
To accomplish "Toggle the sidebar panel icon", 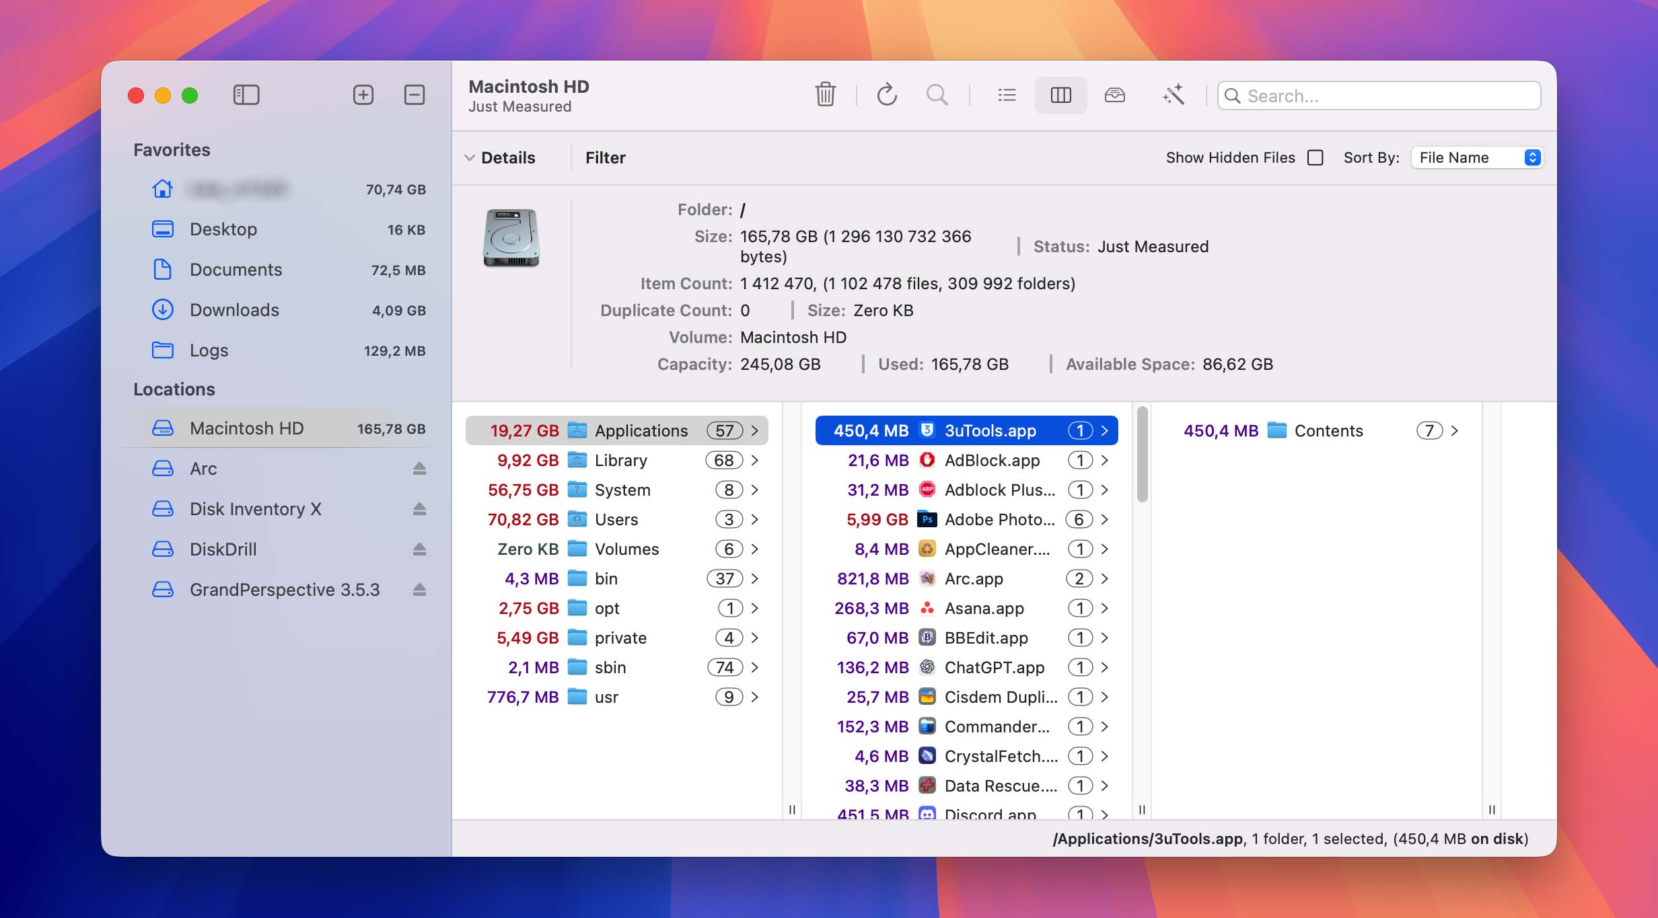I will (x=246, y=95).
